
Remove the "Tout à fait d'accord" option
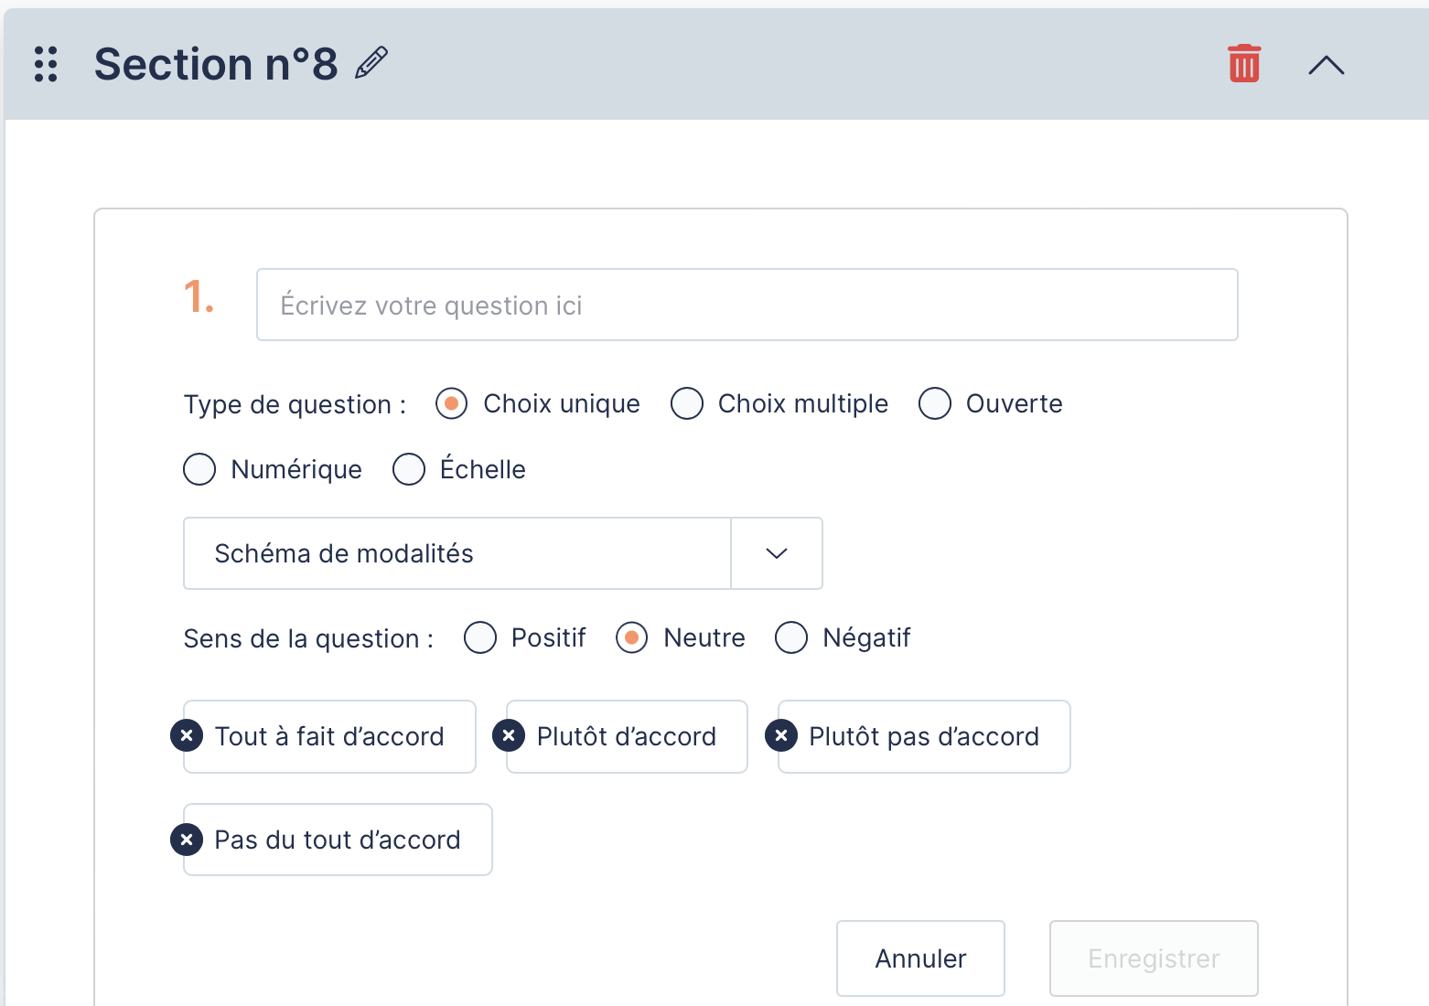[187, 735]
